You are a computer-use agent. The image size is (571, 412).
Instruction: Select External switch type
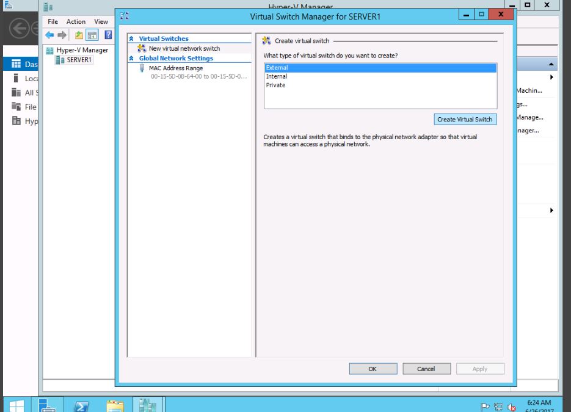pyautogui.click(x=380, y=68)
